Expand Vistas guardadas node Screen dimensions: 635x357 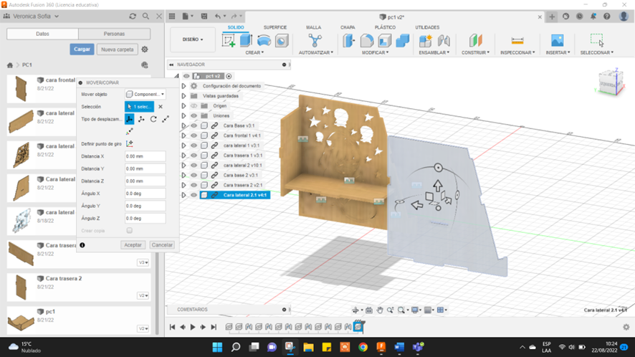tap(184, 96)
